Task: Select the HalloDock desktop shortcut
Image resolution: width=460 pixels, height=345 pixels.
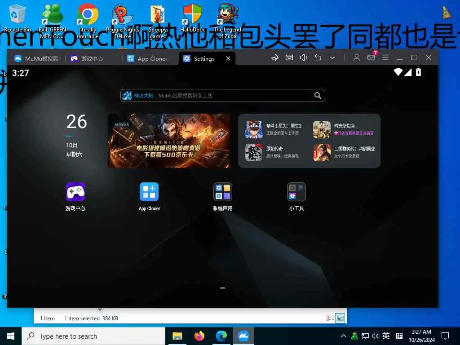Action: click(192, 18)
